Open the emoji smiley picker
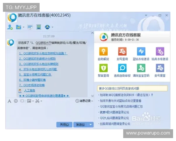This screenshot has width=176, height=141. (16, 101)
